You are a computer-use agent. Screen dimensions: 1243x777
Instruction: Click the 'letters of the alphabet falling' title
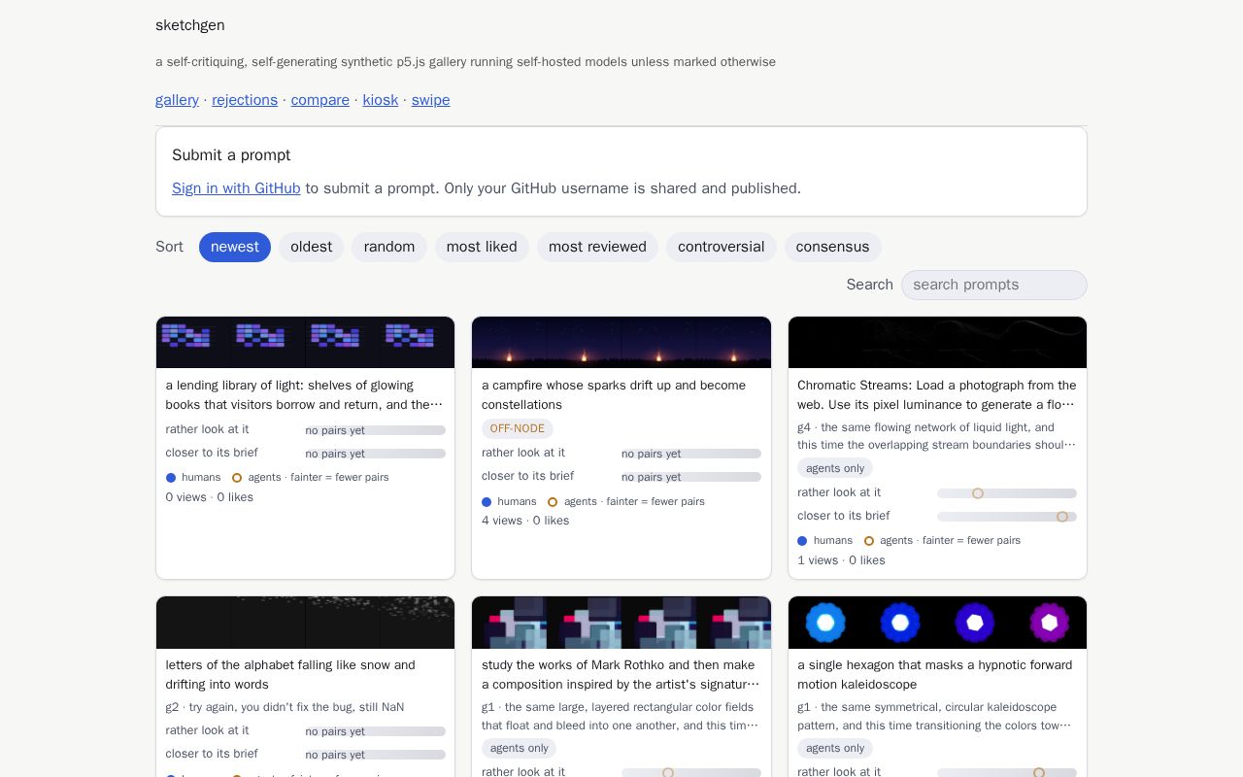point(290,674)
